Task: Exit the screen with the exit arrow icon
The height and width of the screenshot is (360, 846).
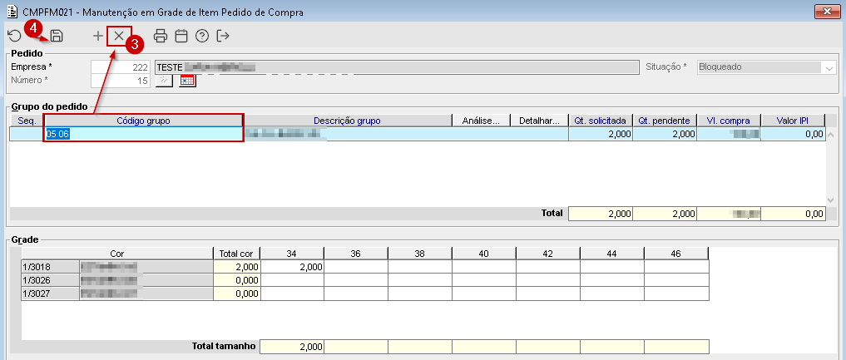Action: [x=223, y=36]
